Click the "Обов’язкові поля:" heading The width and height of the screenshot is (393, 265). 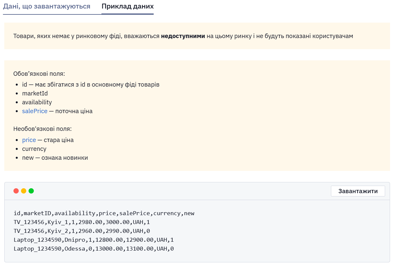[x=39, y=74]
